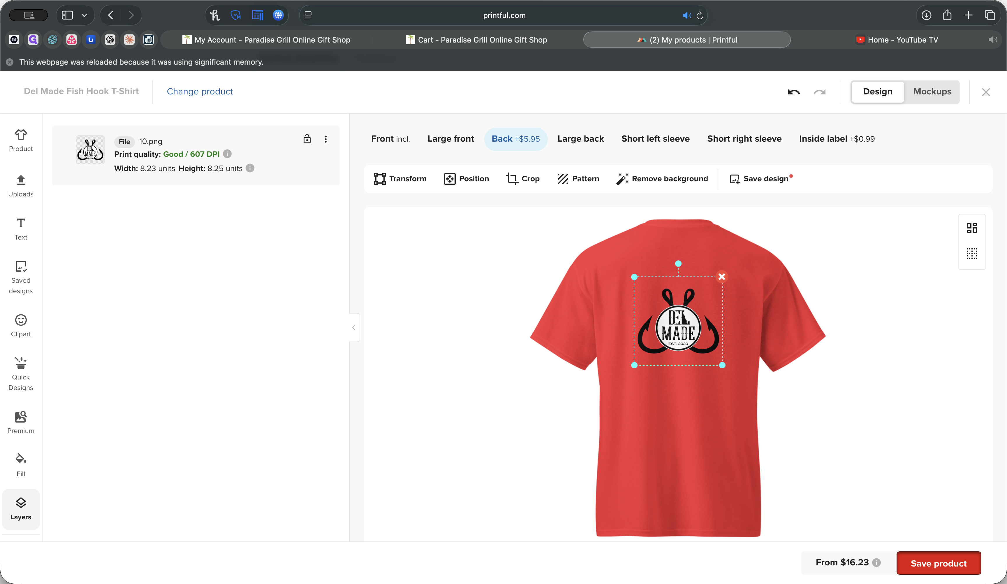This screenshot has width=1007, height=584.
Task: Click the Change product link
Action: [200, 92]
